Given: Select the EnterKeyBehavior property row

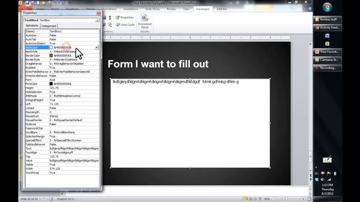Looking at the screenshot, I should click(62, 76).
